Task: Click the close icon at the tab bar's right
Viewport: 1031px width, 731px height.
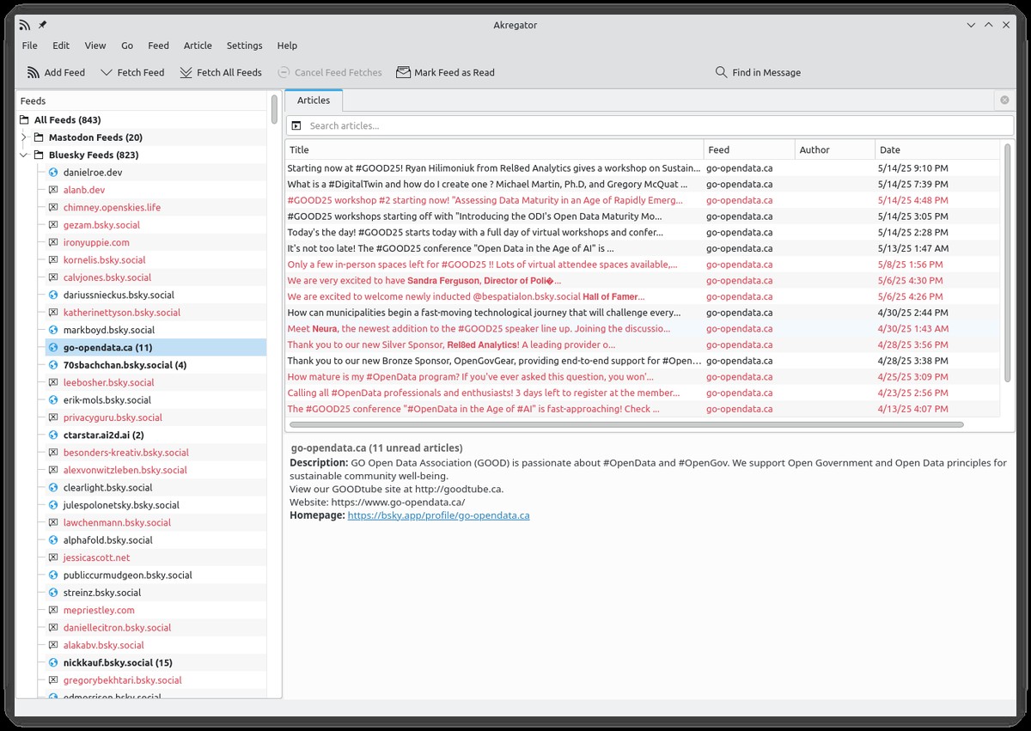Action: 1004,100
